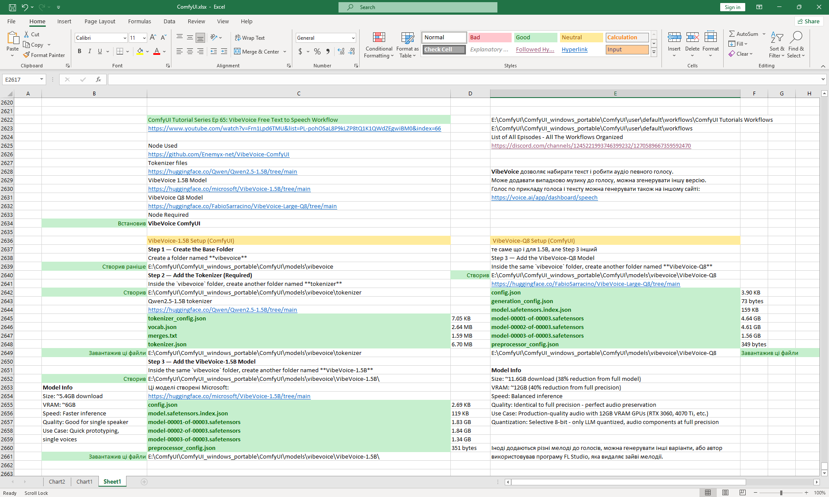Click the Sign in button

tap(732, 7)
